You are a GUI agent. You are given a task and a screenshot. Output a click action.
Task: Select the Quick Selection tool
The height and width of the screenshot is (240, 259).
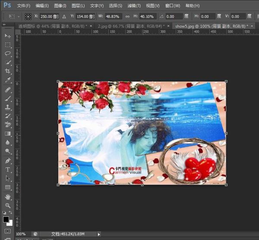[x=7, y=63]
